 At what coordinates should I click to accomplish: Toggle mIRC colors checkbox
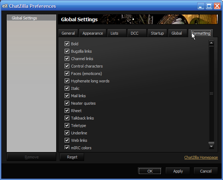[x=67, y=147]
